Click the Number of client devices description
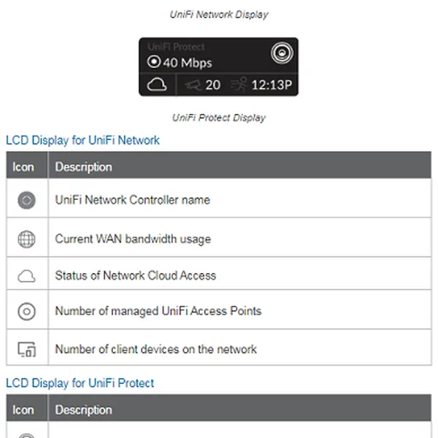 [155, 349]
